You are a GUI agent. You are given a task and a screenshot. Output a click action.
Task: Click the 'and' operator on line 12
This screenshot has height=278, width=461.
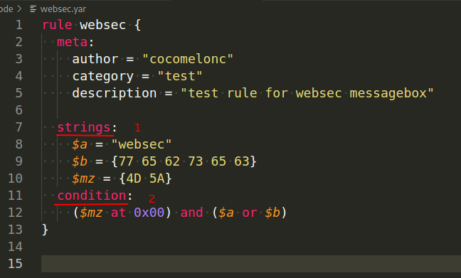191,213
